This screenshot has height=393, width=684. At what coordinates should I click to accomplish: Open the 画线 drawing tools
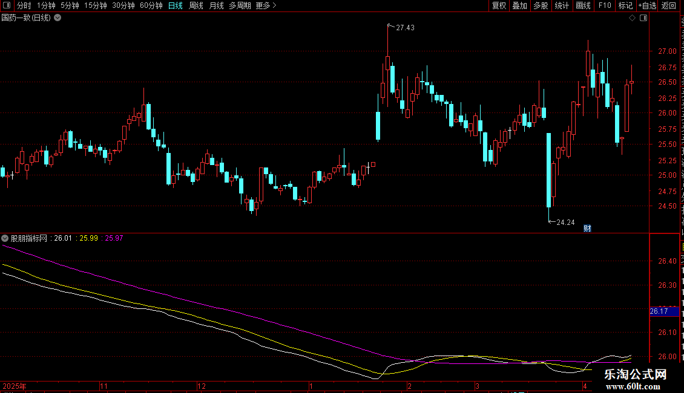(x=584, y=5)
